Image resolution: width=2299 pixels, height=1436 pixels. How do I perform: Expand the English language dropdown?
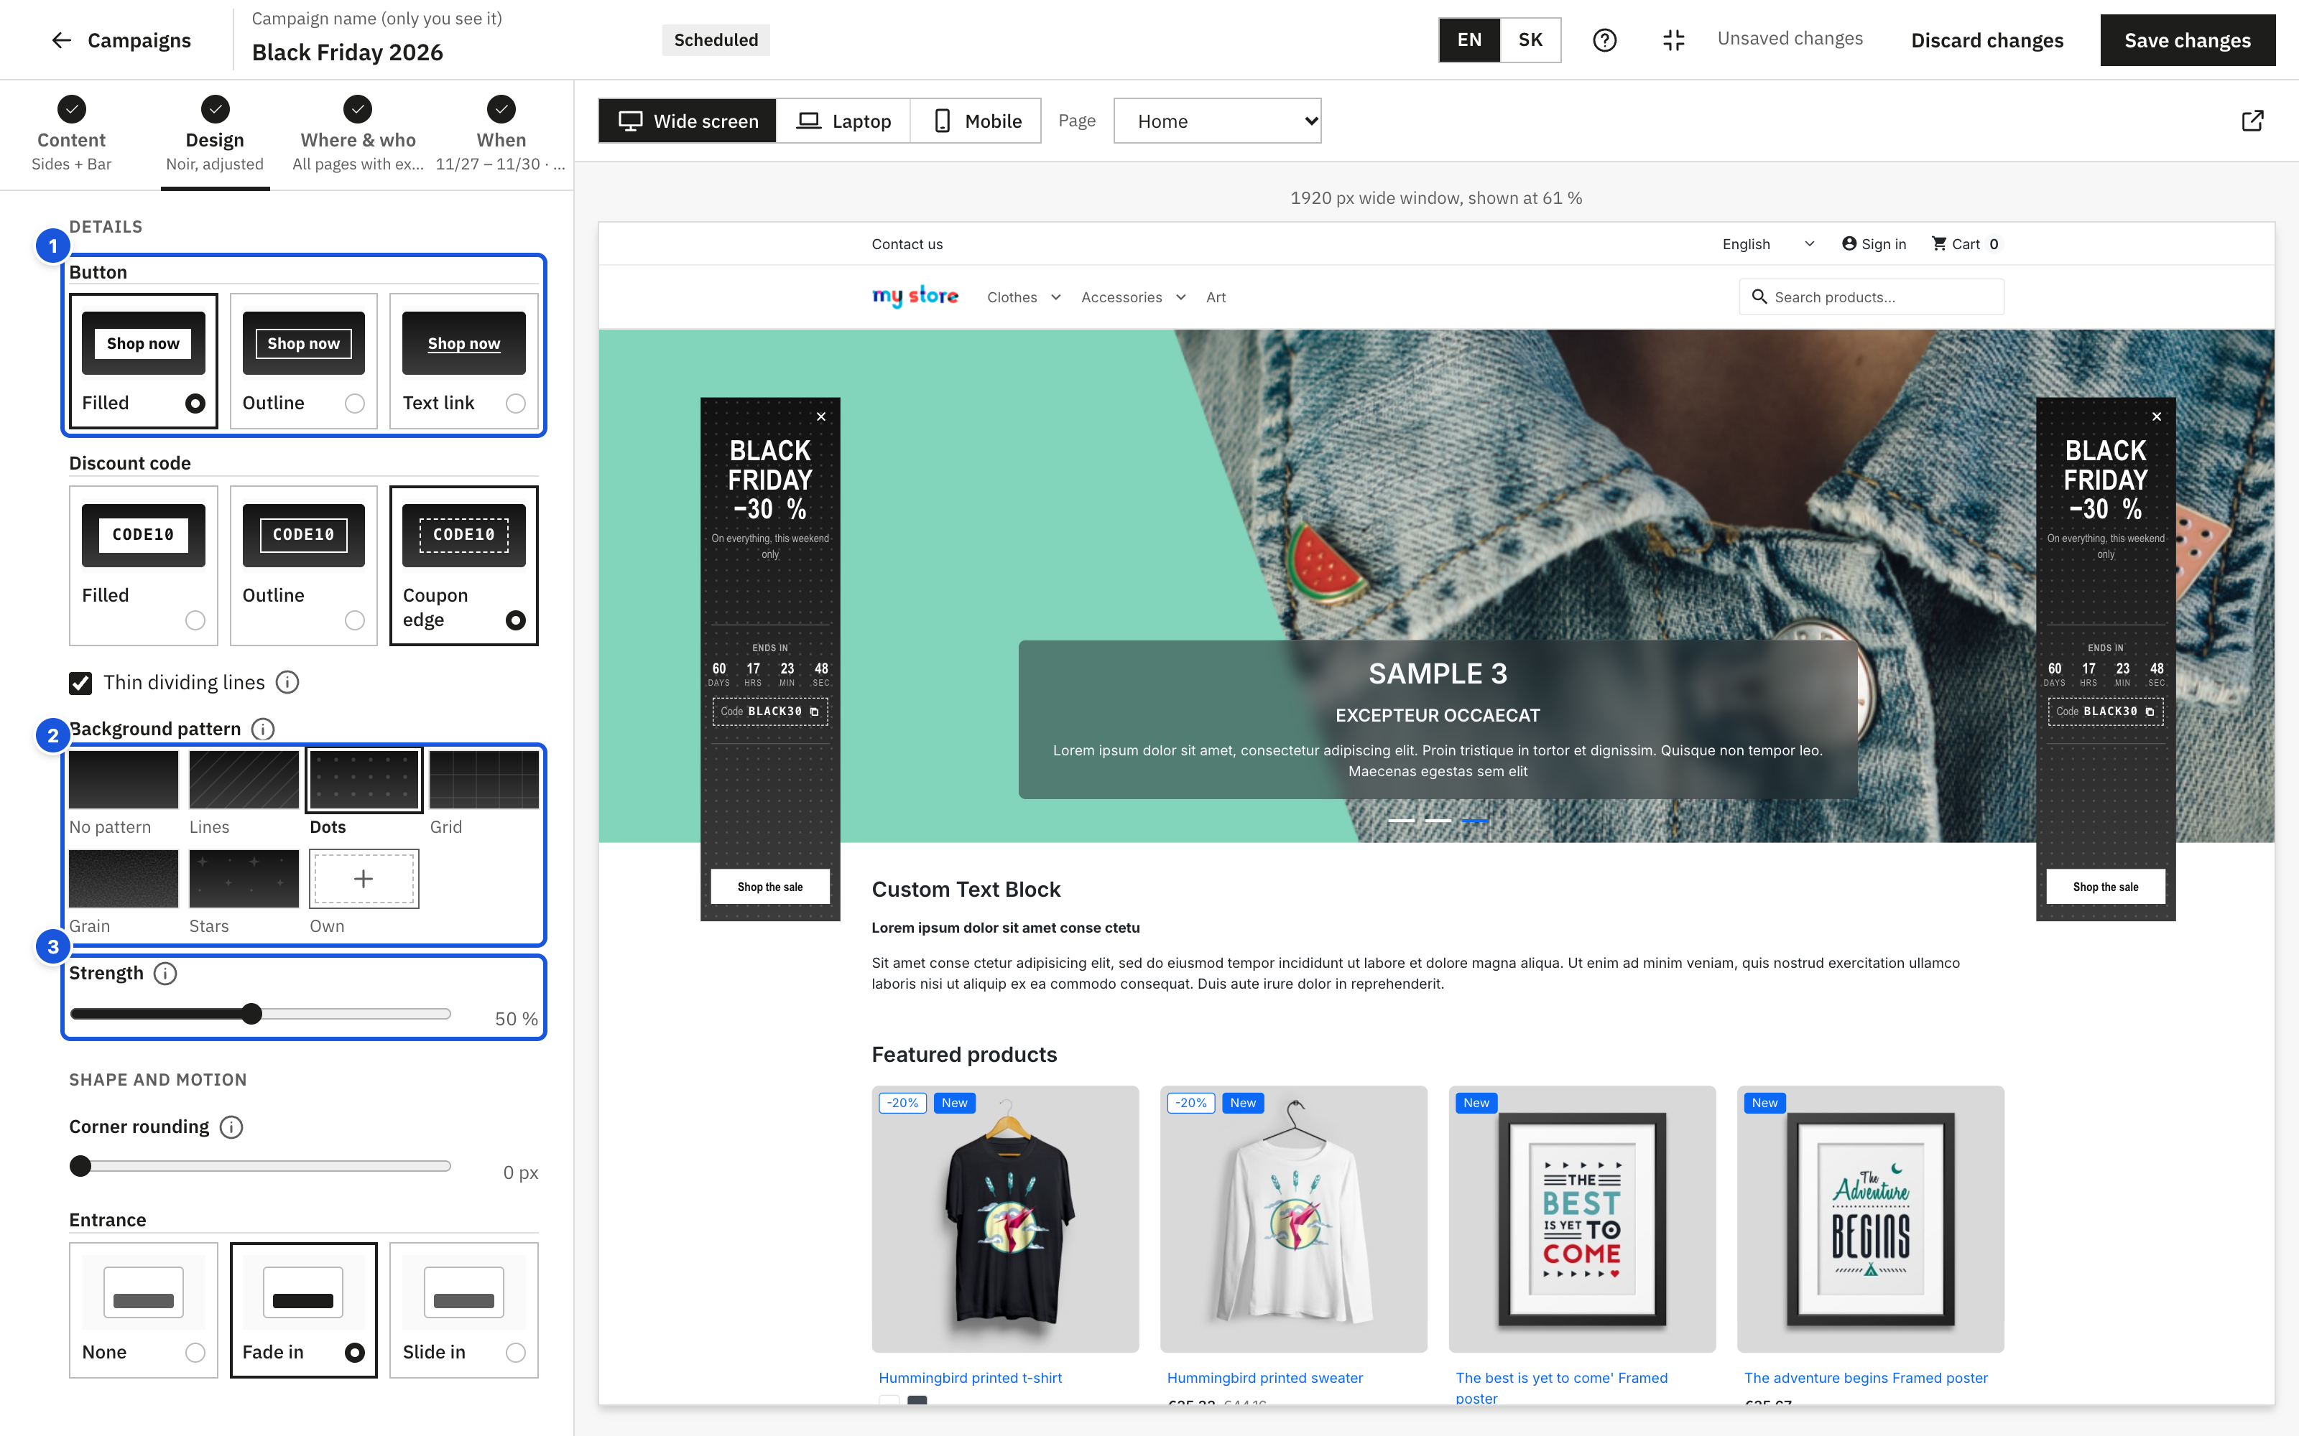(1768, 244)
